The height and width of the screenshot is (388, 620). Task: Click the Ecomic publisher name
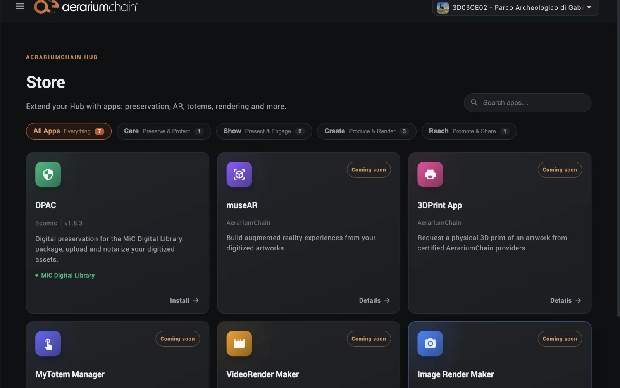[46, 223]
